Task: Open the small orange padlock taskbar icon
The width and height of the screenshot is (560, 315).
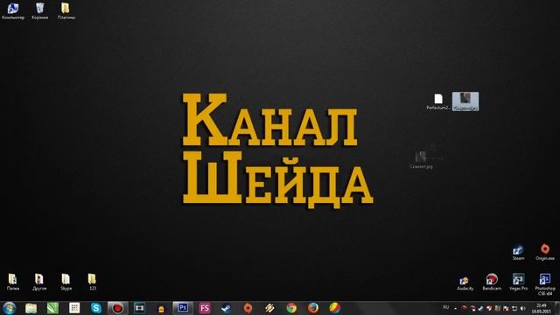Action: tap(161, 309)
